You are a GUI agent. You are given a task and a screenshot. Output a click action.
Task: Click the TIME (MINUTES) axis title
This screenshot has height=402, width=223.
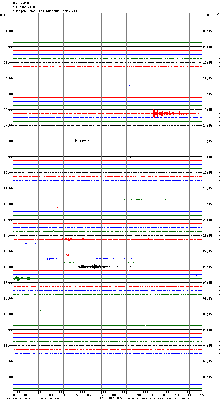pos(111,398)
